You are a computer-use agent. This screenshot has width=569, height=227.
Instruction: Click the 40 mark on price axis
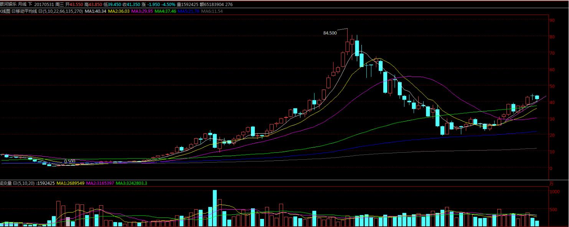coord(552,103)
